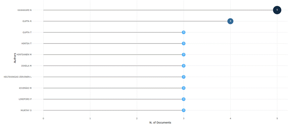Click MURTHY S's data point marker

click(184, 110)
